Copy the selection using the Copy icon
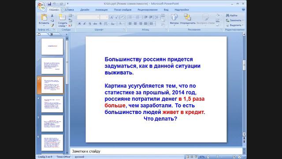Image resolution: width=282 pixels, height=159 pixels. 52,20
